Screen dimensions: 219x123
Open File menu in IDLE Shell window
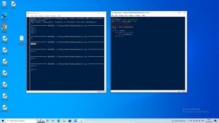pyautogui.click(x=28, y=16)
